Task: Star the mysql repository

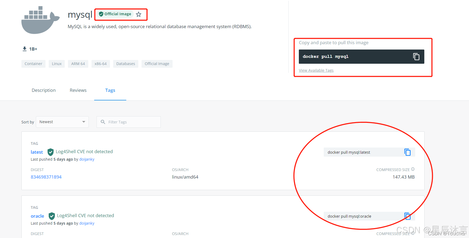Action: (139, 14)
